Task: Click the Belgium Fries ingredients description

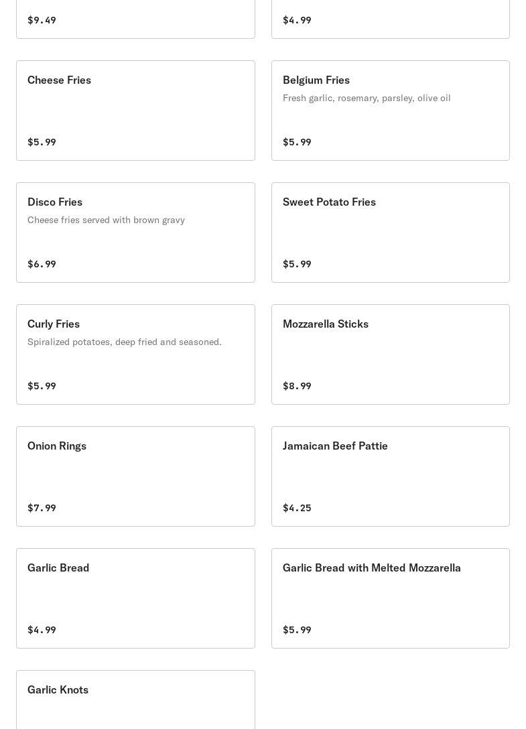Action: tap(367, 98)
